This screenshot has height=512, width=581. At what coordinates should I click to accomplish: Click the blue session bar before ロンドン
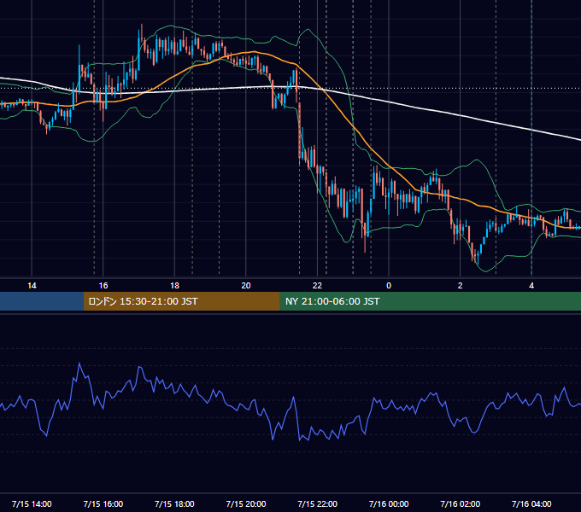(42, 301)
